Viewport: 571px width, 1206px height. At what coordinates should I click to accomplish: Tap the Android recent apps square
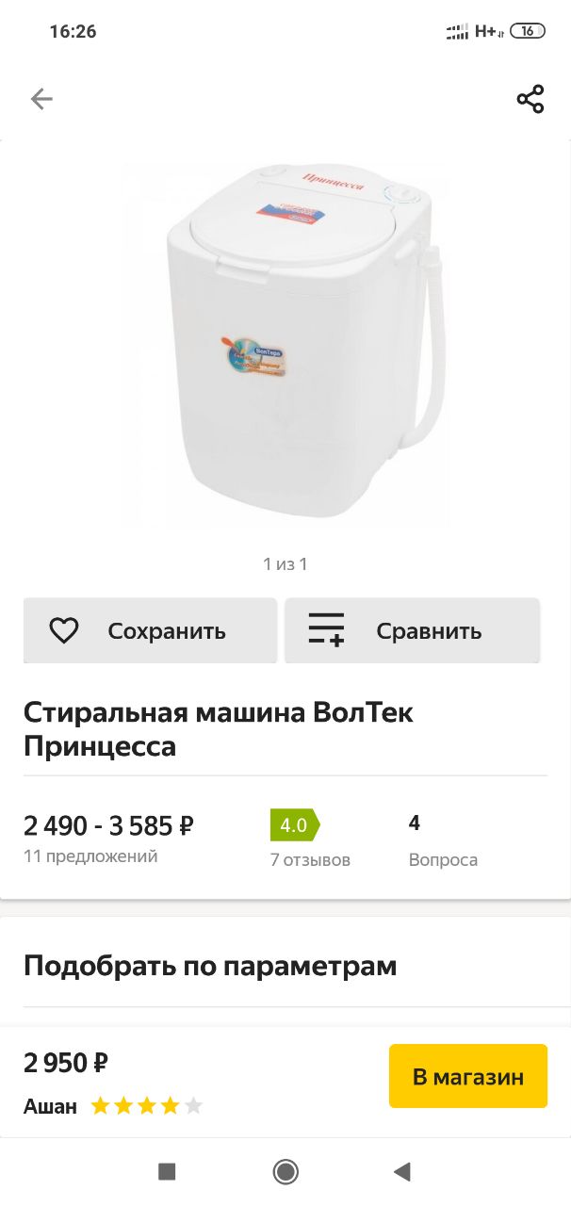click(x=167, y=1171)
